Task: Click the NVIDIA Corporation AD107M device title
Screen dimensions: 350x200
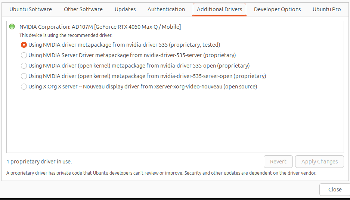Action: [100, 27]
